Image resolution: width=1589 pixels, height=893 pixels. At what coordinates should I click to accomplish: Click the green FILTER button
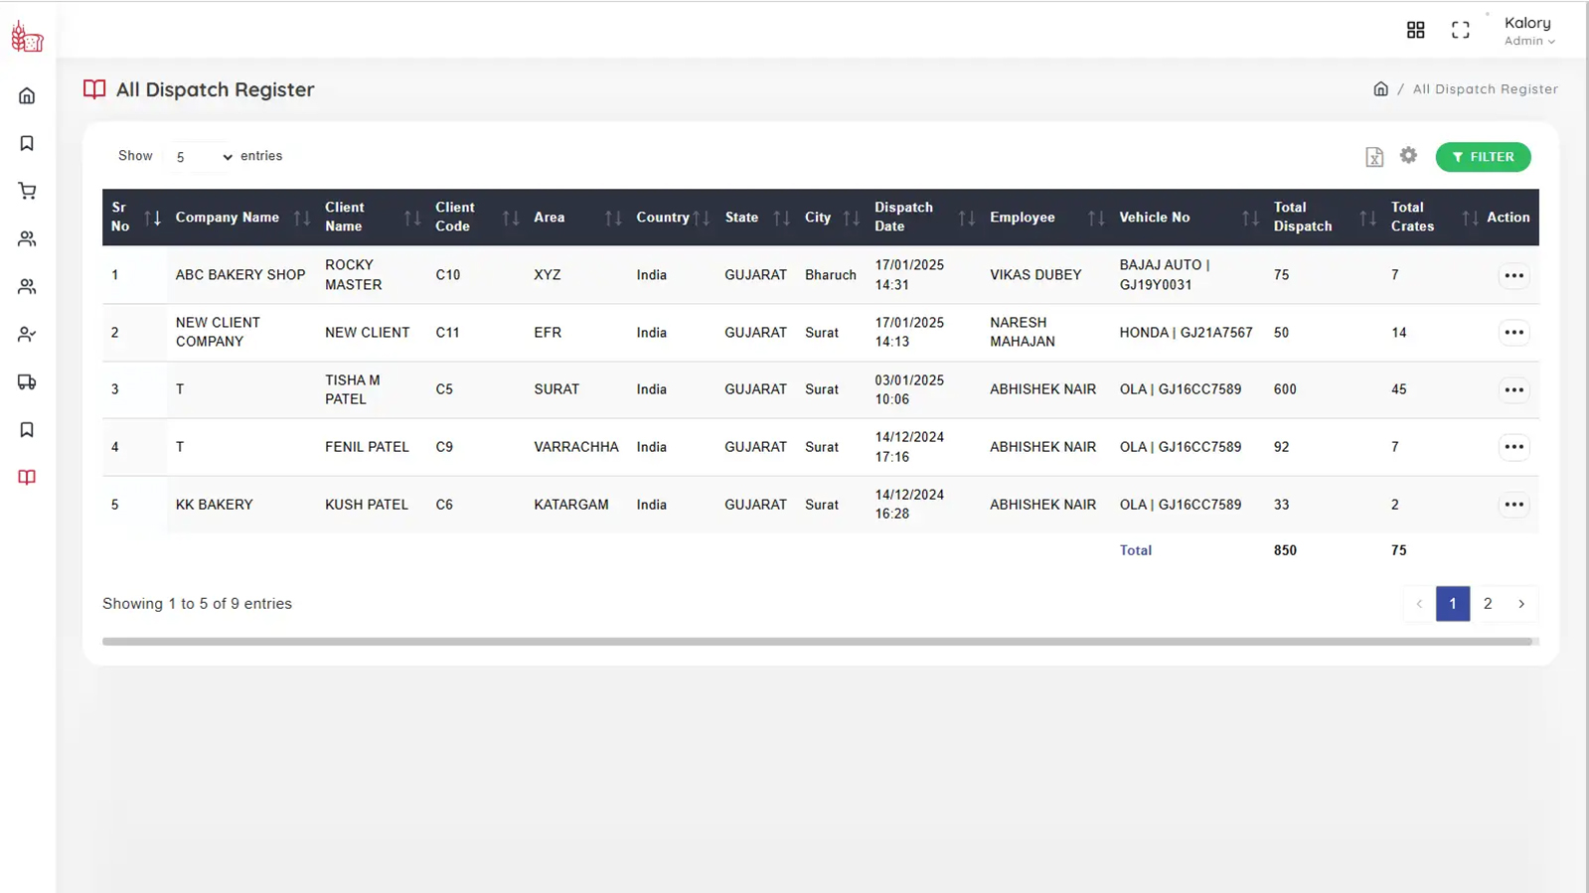[x=1483, y=157]
